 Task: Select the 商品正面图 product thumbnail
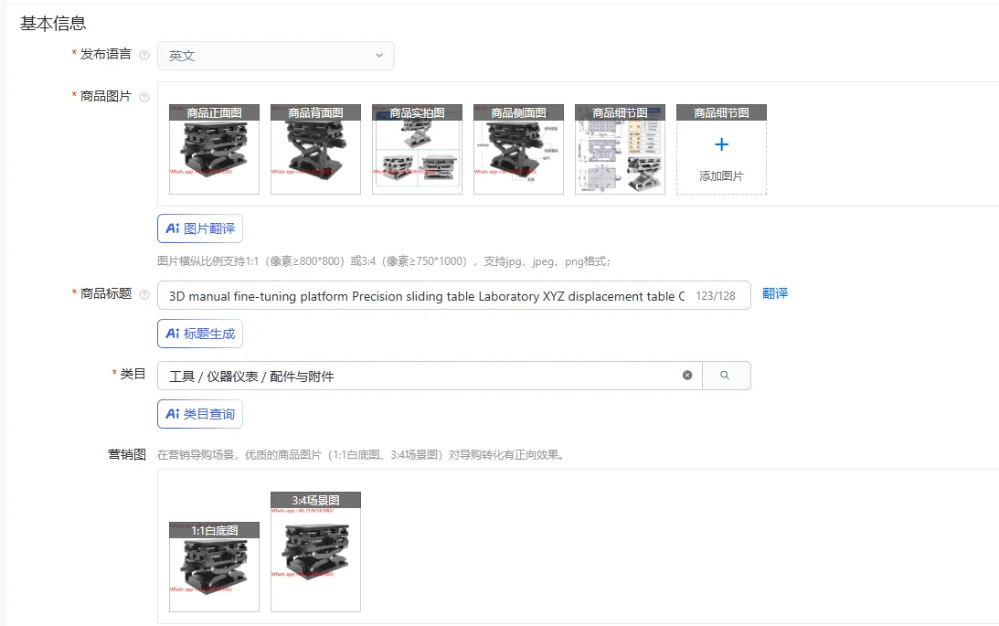[214, 149]
